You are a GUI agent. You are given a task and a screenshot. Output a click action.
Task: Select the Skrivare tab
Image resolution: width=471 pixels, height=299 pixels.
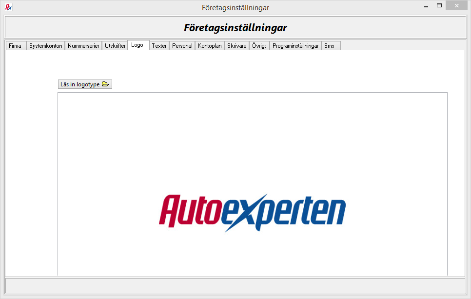(236, 46)
